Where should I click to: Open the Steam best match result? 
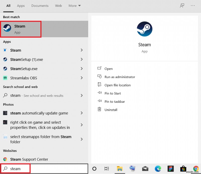click(x=44, y=29)
